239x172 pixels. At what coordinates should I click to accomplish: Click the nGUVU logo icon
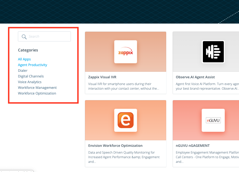coord(213,120)
